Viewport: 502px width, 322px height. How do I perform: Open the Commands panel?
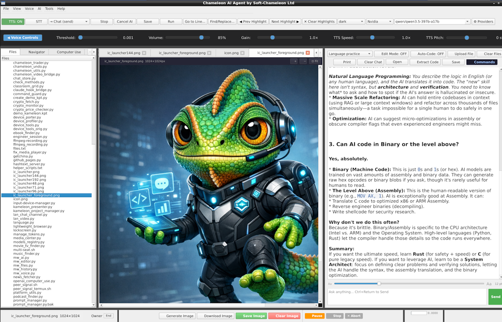click(x=482, y=62)
